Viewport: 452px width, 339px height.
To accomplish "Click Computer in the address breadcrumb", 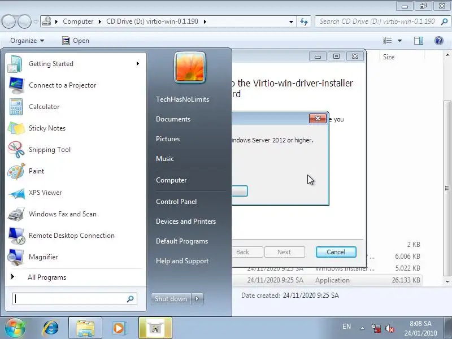I will [x=78, y=21].
